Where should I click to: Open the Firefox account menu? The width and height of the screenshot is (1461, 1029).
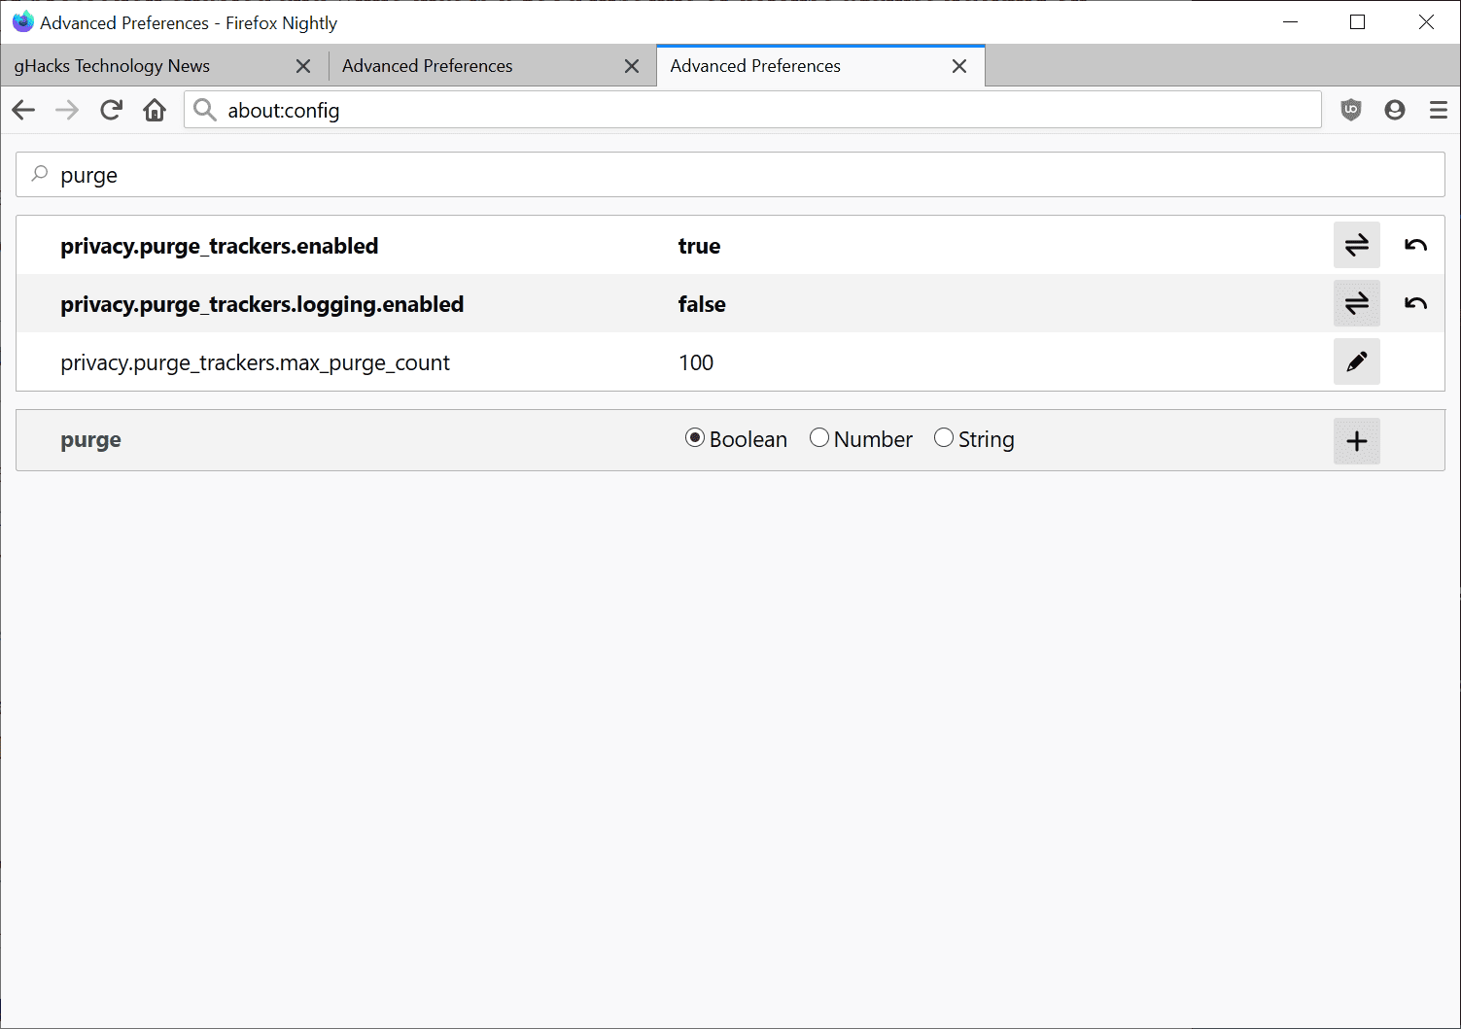tap(1395, 110)
